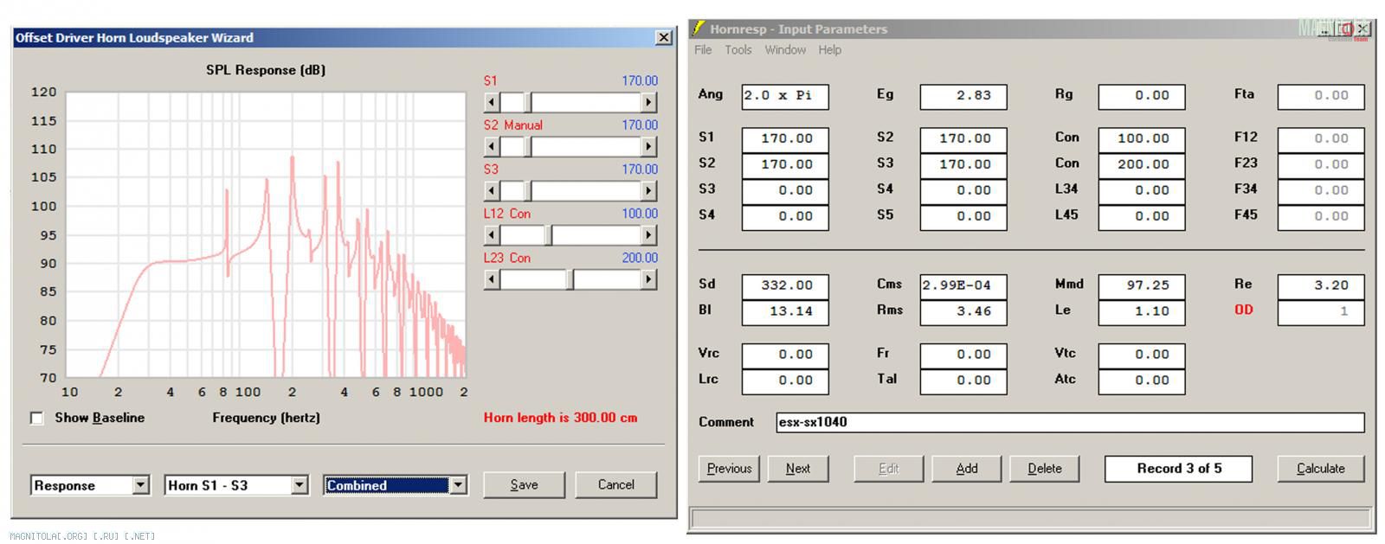Expand the Combined dropdown list
The image size is (1385, 544).
pyautogui.click(x=458, y=485)
